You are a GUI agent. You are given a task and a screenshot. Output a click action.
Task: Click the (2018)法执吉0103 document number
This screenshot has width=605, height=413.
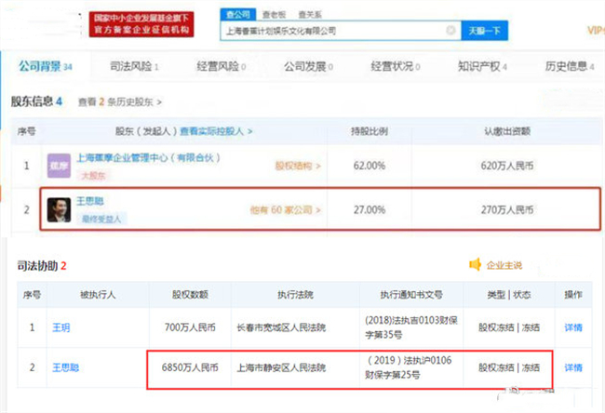click(x=411, y=327)
